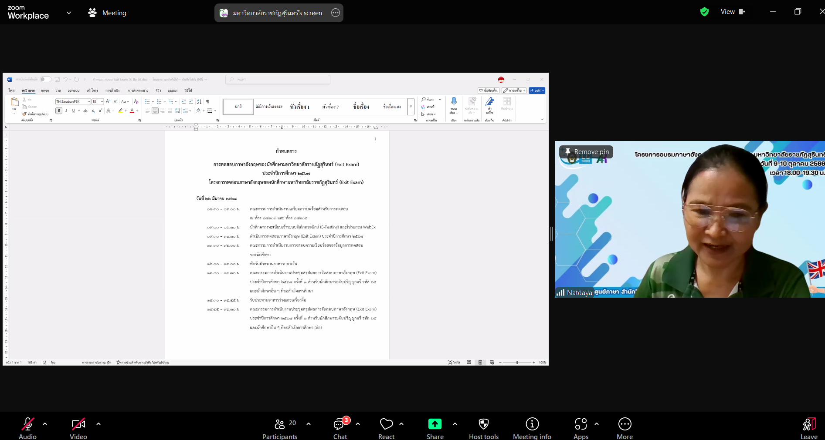Click the Remove pin button

click(587, 152)
